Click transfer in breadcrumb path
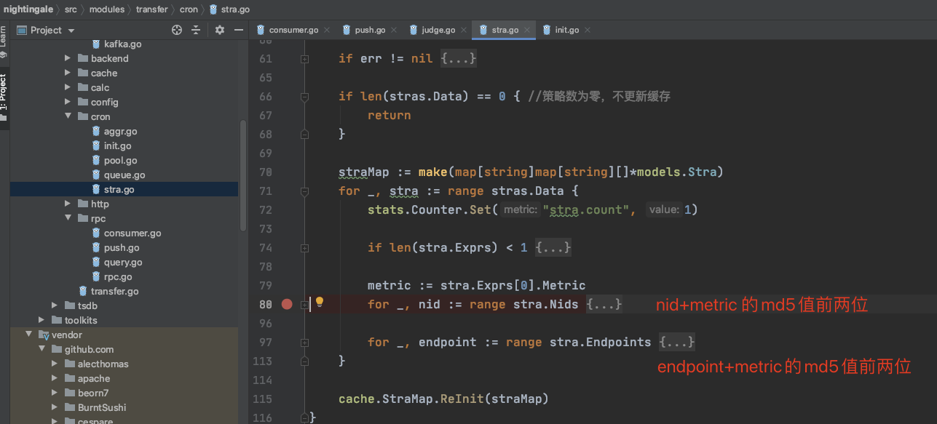 click(151, 9)
